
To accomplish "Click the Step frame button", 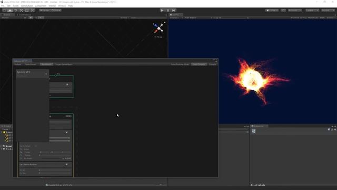I will pyautogui.click(x=174, y=11).
